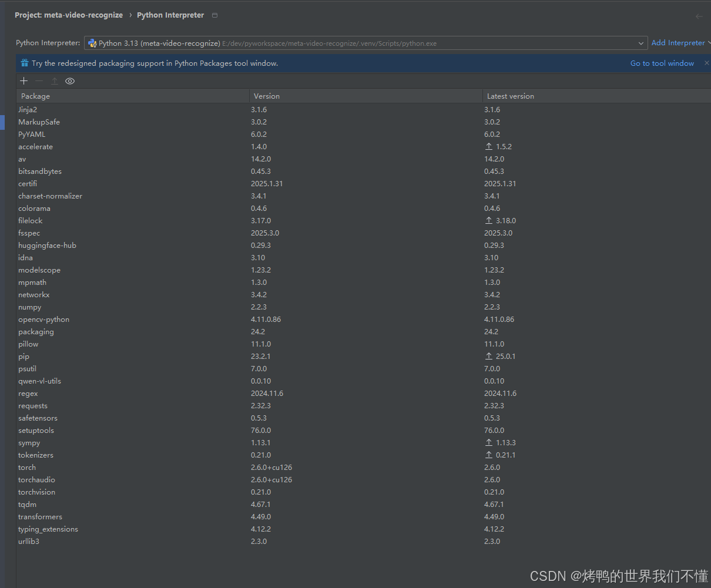Select the transformers package row

[x=364, y=517]
